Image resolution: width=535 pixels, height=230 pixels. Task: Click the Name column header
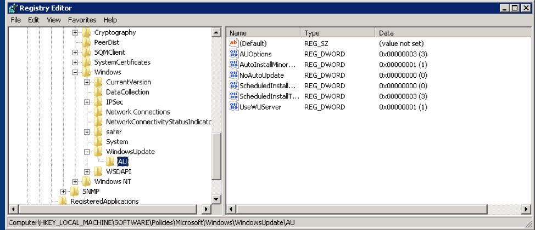[264, 33]
